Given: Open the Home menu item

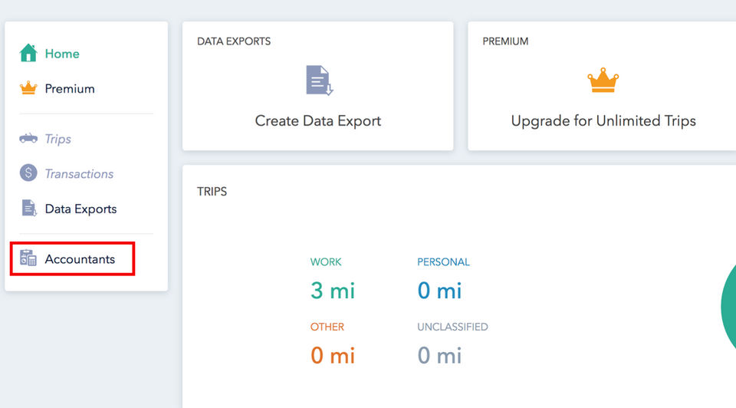Looking at the screenshot, I should tap(62, 54).
